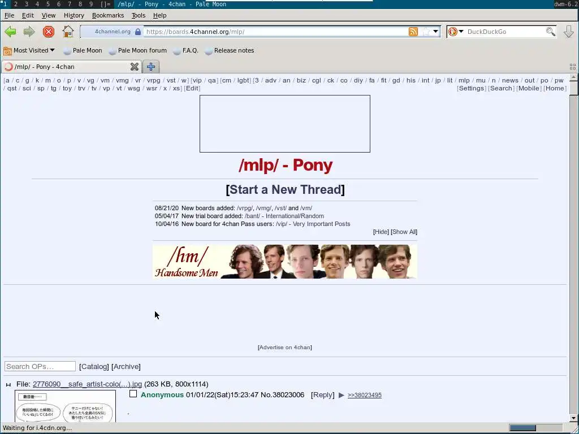Viewport: 579px width, 434px height.
Task: Open the Pale Moon bookmark
Action: [x=83, y=50]
